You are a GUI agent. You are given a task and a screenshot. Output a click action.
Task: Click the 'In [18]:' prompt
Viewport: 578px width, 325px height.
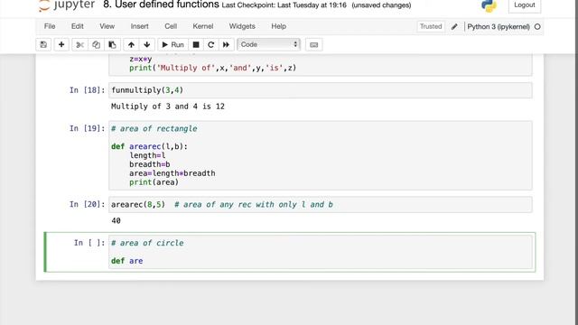tap(88, 90)
